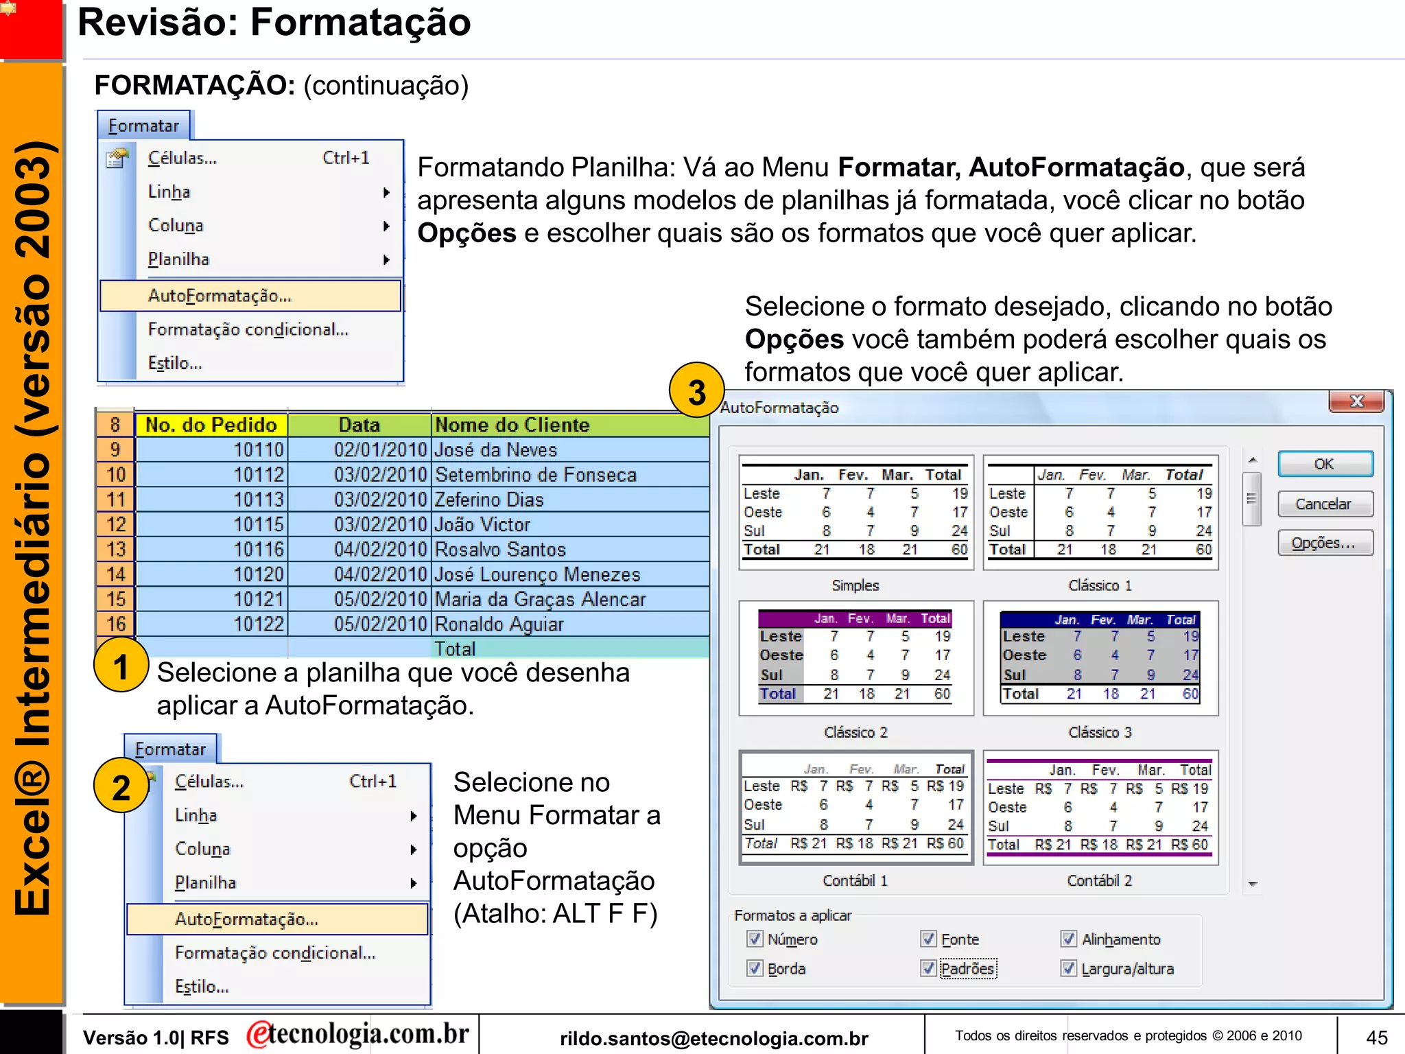Open the etecnologia.com.br footer link

click(x=358, y=1034)
